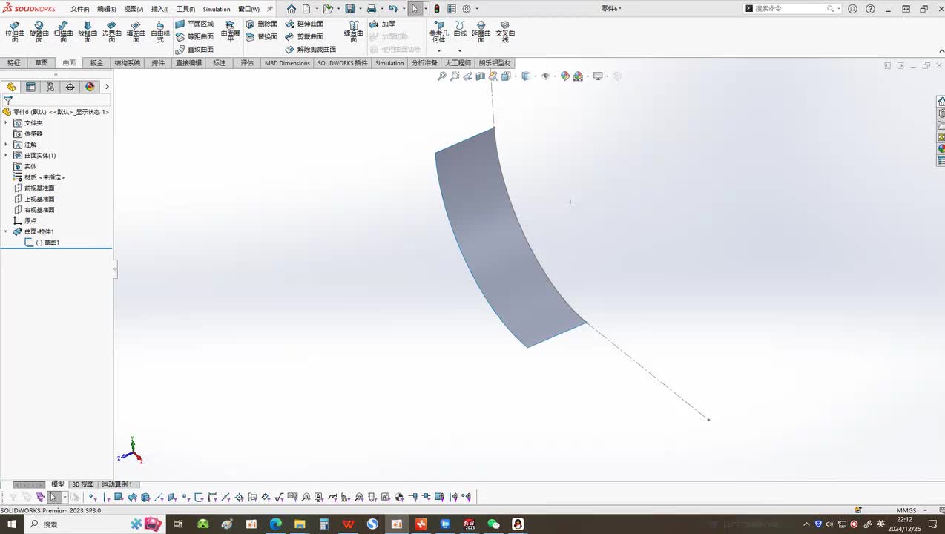945x534 pixels.
Task: Expand the 注解 tree node
Action: (6, 145)
